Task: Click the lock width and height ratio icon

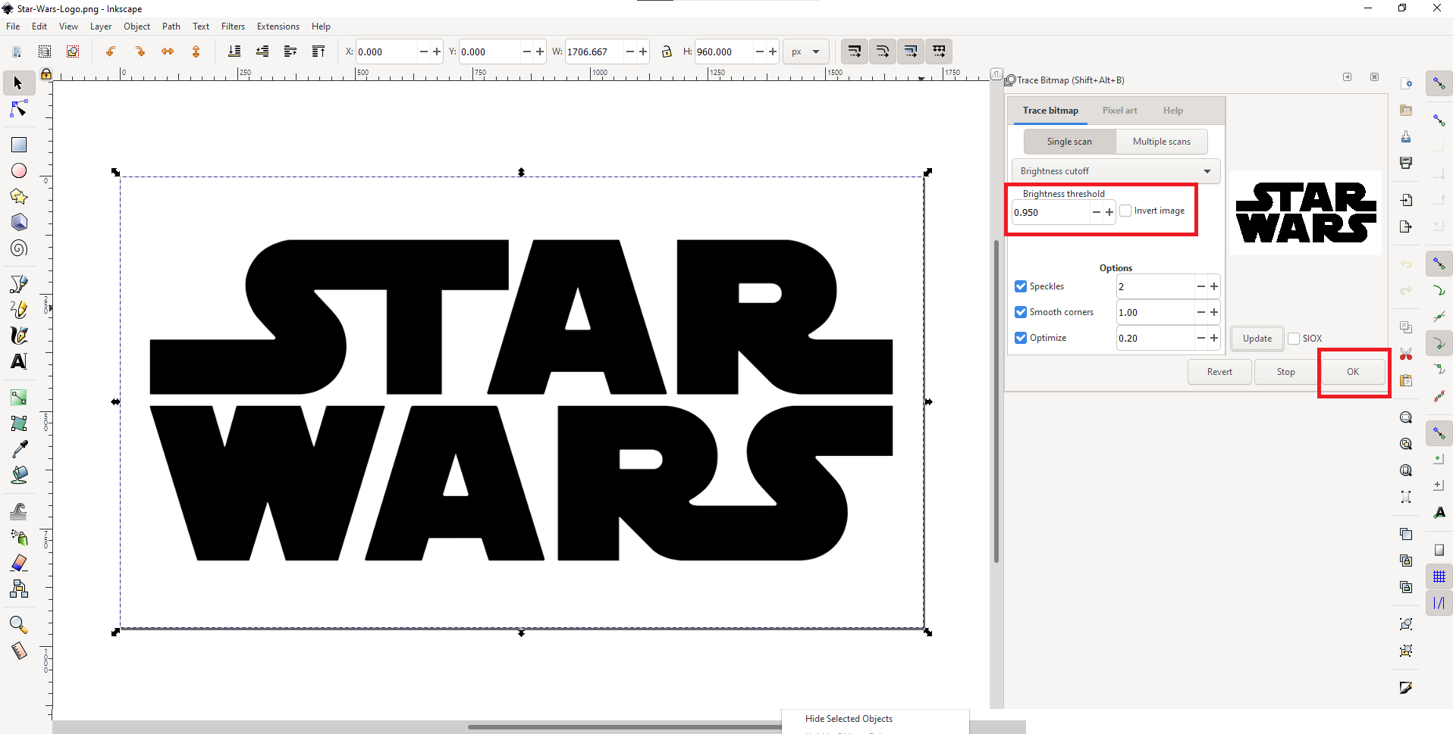Action: coord(667,52)
